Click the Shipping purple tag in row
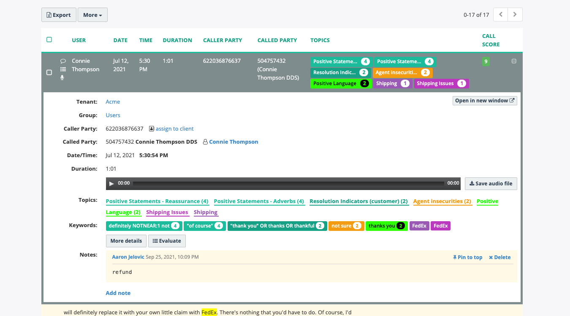Image resolution: width=570 pixels, height=316 pixels. point(393,83)
